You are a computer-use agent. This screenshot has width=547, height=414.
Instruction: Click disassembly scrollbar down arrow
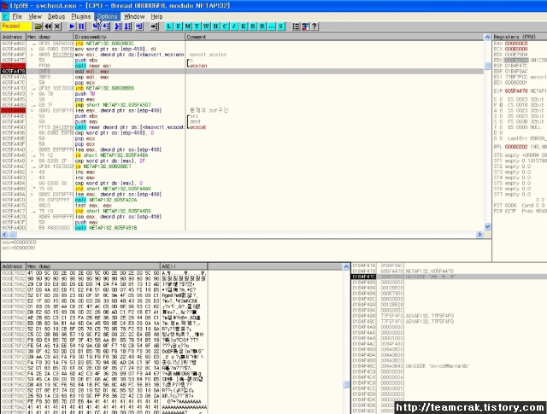click(487, 227)
